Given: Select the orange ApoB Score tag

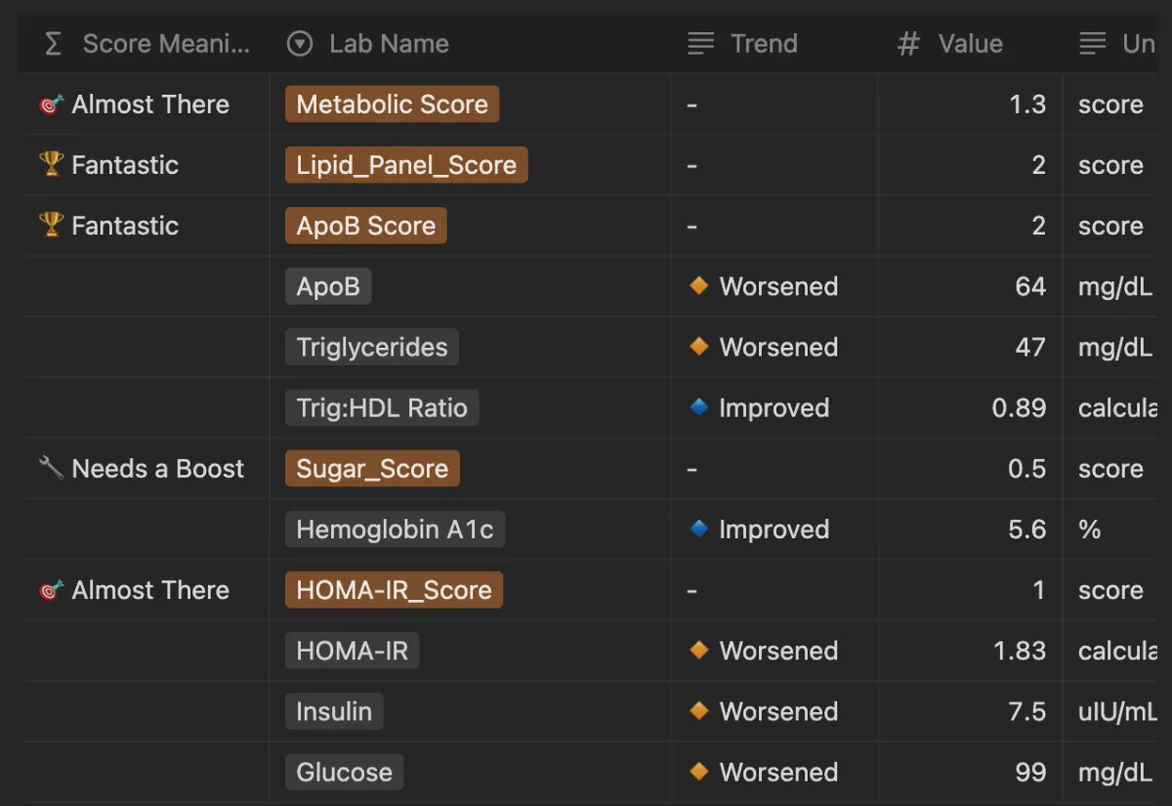Looking at the screenshot, I should click(x=366, y=226).
